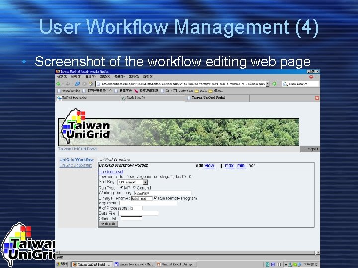Switch to the Word document taskbar item
Viewport: 358px width, 268px height.
point(134,264)
